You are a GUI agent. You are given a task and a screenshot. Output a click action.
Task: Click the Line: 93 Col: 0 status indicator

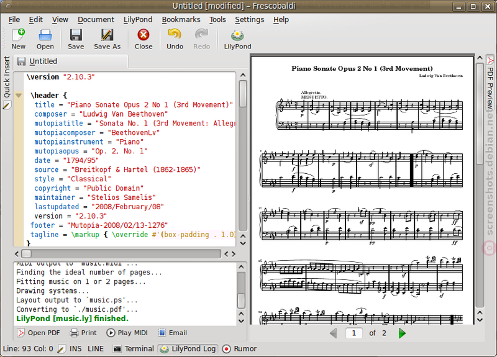[28, 349]
